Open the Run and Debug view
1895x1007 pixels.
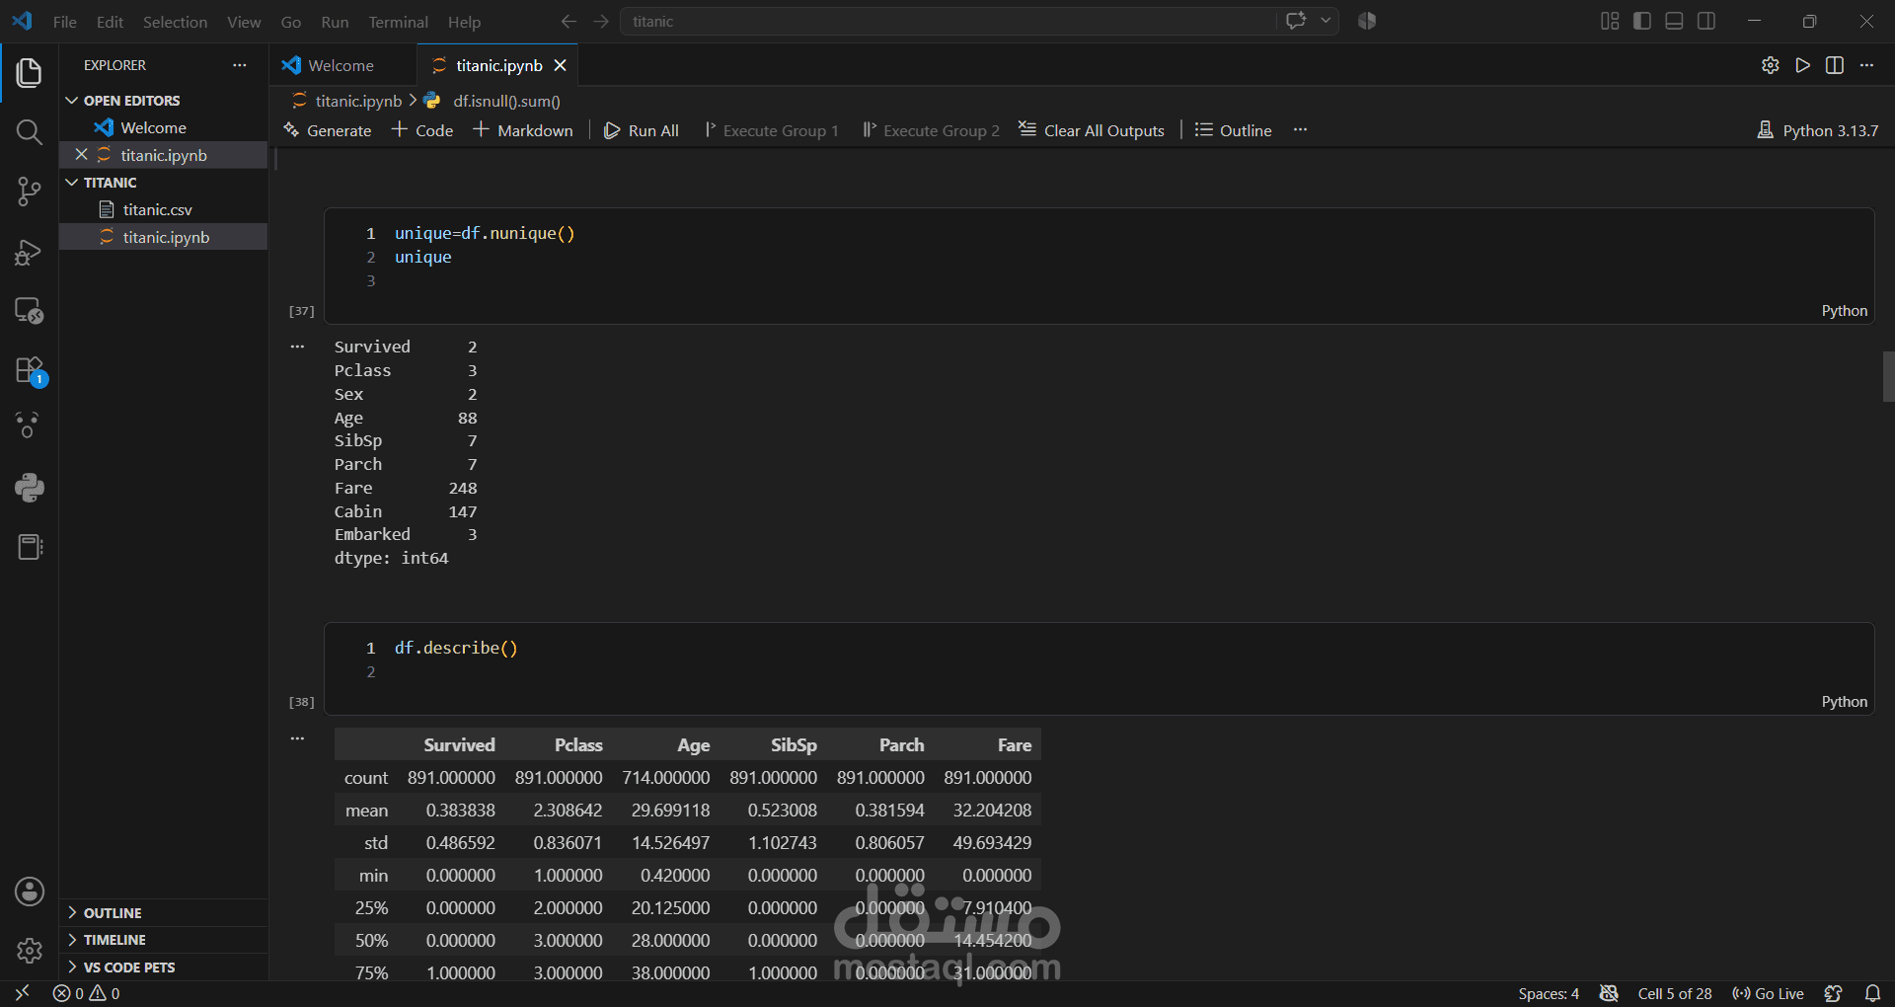click(29, 252)
